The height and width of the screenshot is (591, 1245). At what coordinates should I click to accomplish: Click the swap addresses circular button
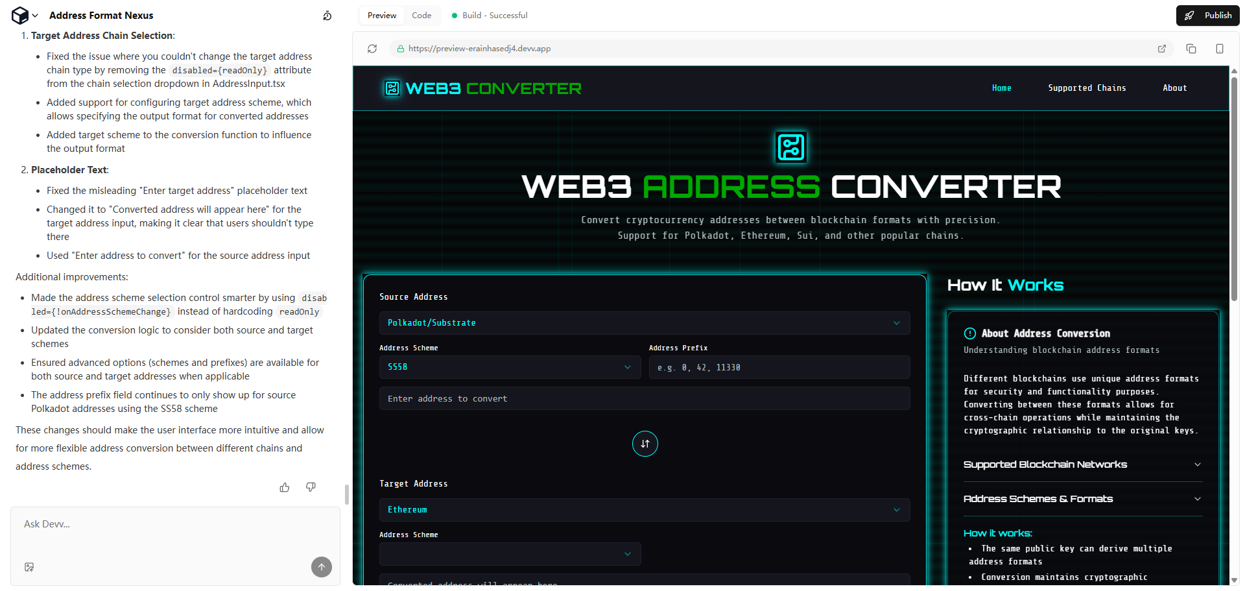[x=645, y=444]
